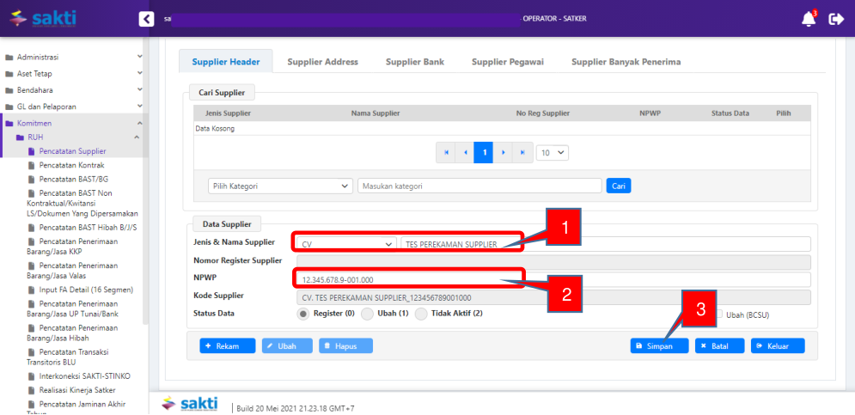This screenshot has height=415, width=855.
Task: Switch to the Supplier Address tab
Action: click(x=322, y=62)
